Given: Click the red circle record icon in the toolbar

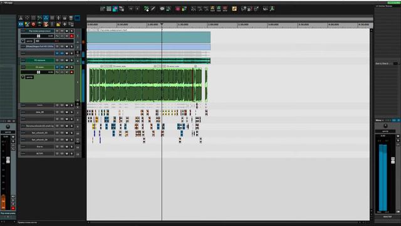Looking at the screenshot, I should (x=33, y=24).
